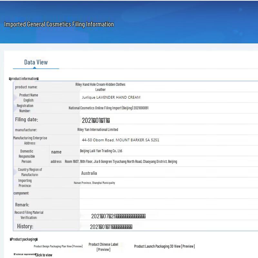Click the address 44-50 Oborn Road, MOUNT BARKER
This screenshot has height=258, width=258.
(120, 140)
